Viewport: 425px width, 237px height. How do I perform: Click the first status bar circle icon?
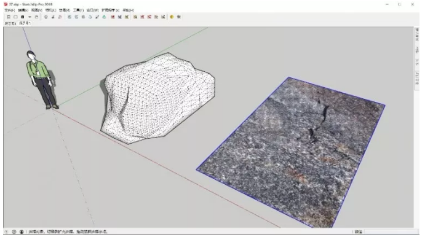(7, 232)
